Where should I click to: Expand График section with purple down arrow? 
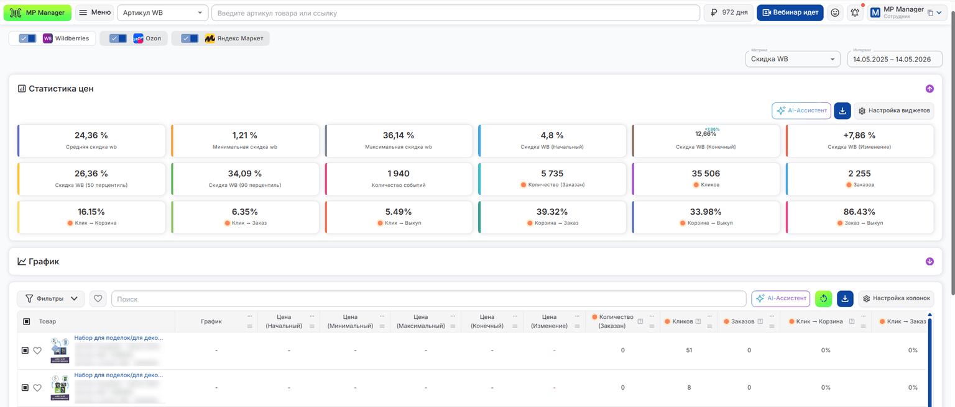tap(930, 261)
